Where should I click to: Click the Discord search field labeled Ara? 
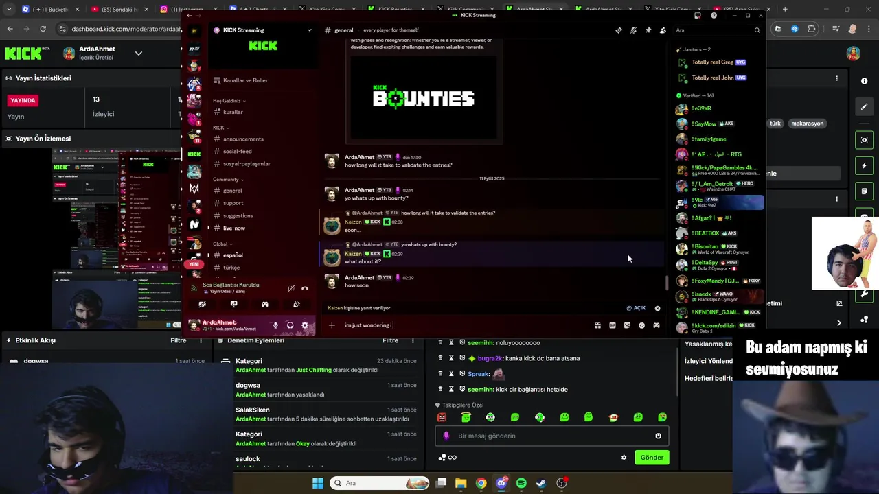[718, 30]
